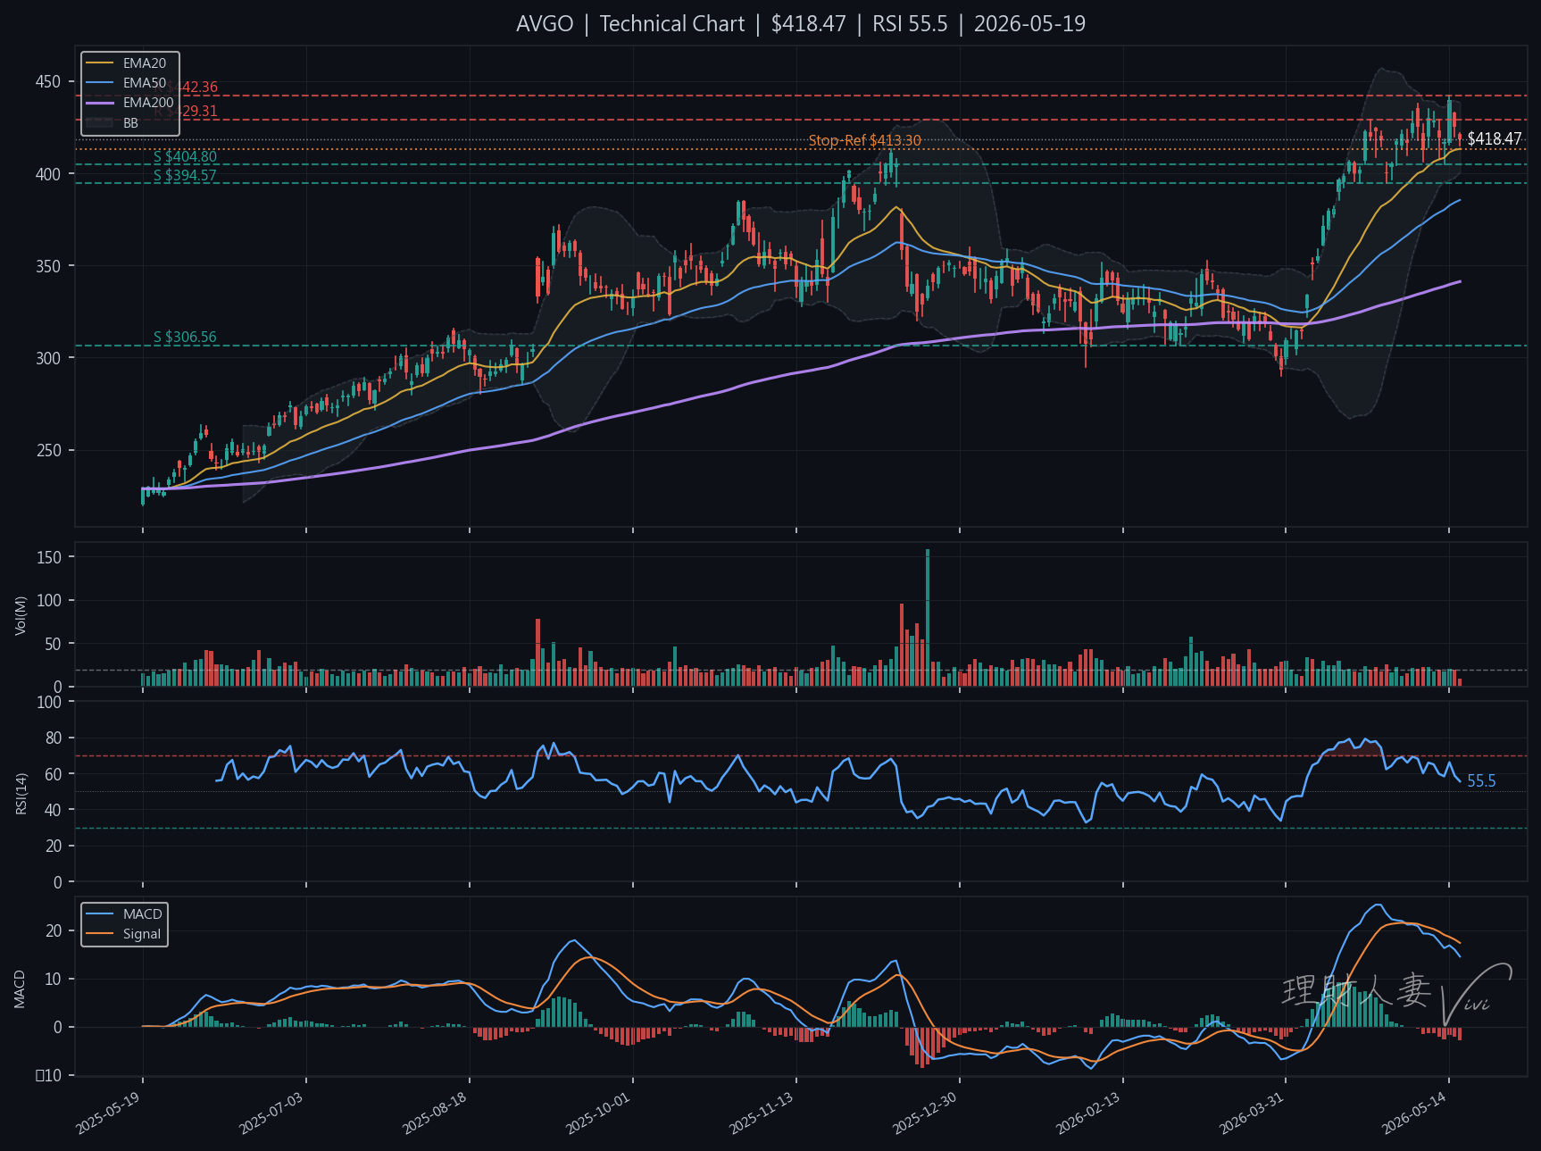Click the Vol(M) axis title

coord(21,615)
